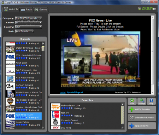
Task: Click Movie Rumor - Watch On text
Action: 29,93
